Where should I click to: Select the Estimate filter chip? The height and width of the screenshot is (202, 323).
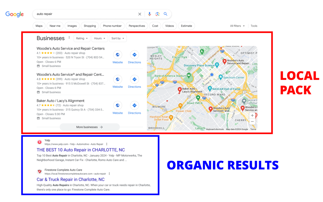point(186,26)
